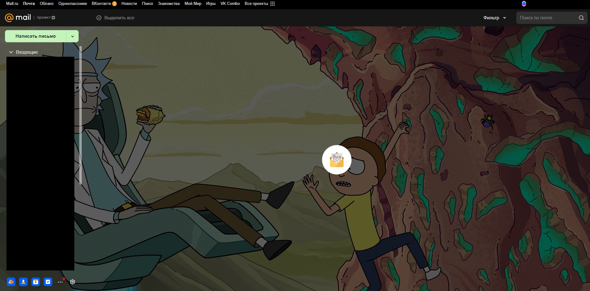Open Поиск link in top navigation
590x291 pixels.
click(x=147, y=4)
